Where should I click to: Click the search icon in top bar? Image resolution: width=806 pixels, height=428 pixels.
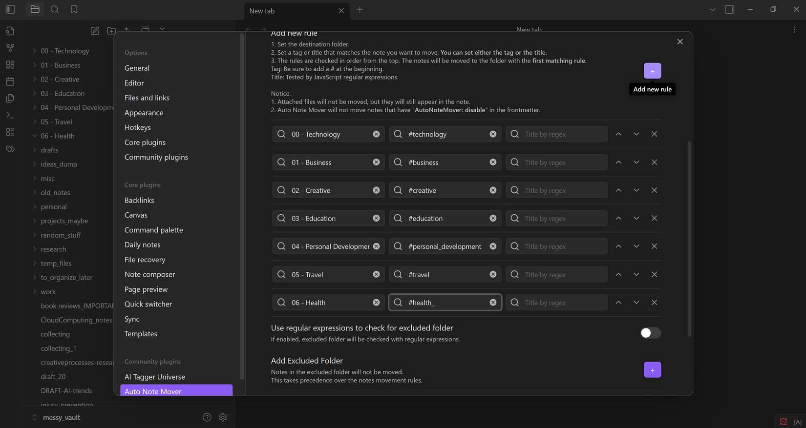point(55,9)
